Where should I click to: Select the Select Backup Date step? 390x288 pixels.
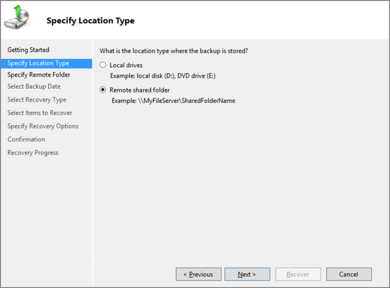(x=34, y=87)
